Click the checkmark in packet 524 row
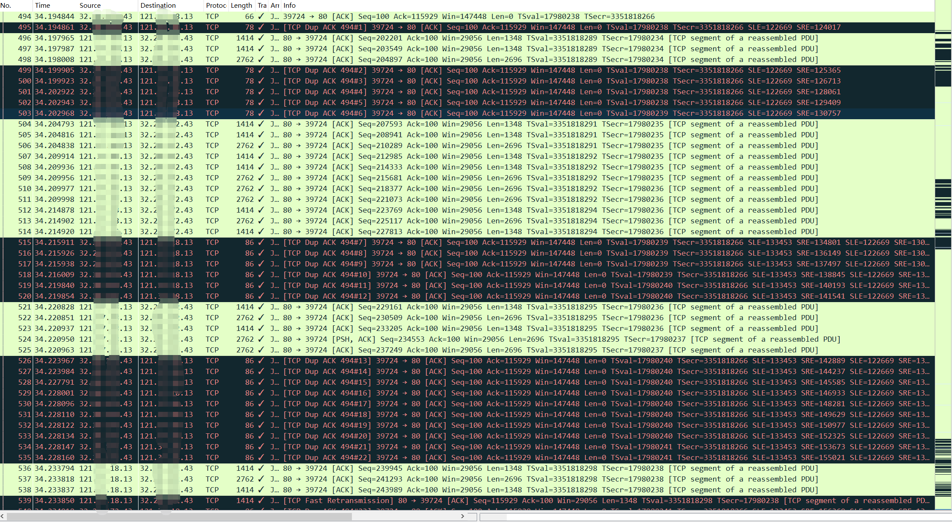The width and height of the screenshot is (952, 522). point(261,339)
